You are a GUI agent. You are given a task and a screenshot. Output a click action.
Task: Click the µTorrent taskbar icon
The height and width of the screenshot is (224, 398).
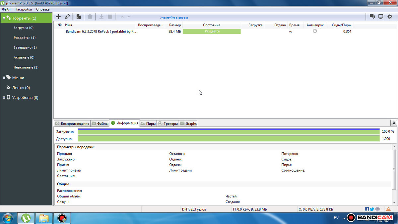click(26, 218)
